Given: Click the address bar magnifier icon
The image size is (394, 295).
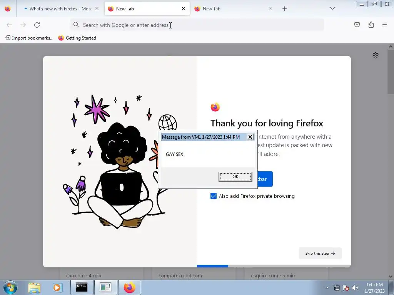Looking at the screenshot, I should pyautogui.click(x=76, y=25).
